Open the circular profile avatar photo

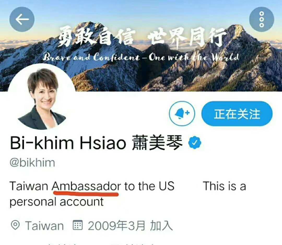42,97
